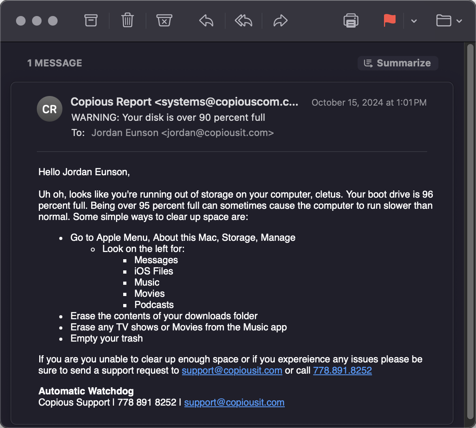The image size is (476, 428).
Task: Click the zoom window button in title bar
Action: (53, 21)
